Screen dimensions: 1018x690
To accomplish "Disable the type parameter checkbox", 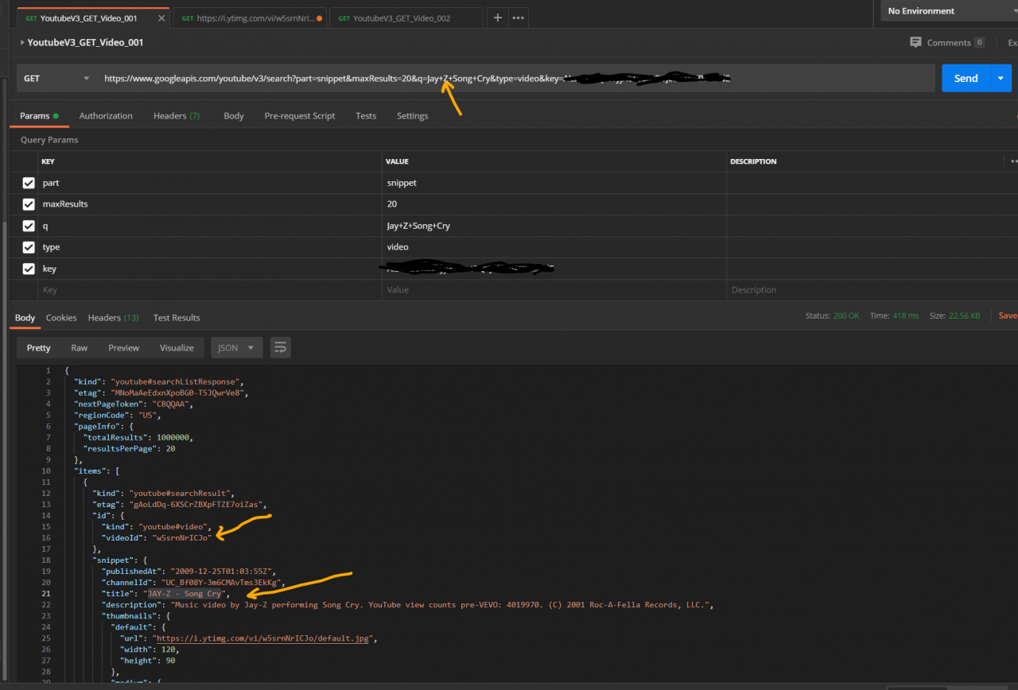I will coord(29,247).
